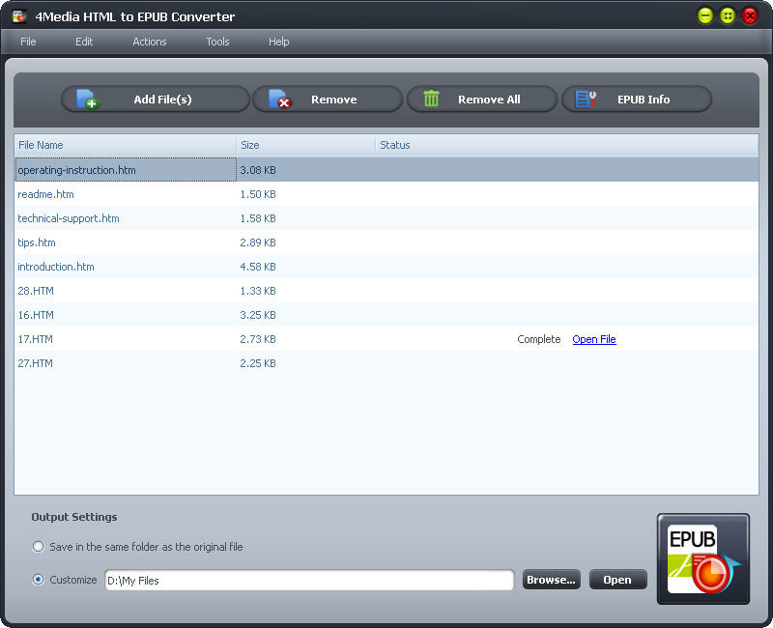Select readme.htm in the list
The height and width of the screenshot is (628, 773).
tap(45, 194)
